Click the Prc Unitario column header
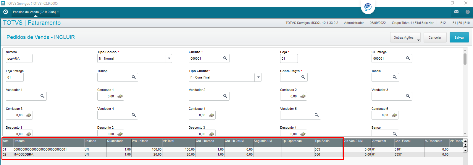Viewport: 473px width, 165px height. pos(147,142)
